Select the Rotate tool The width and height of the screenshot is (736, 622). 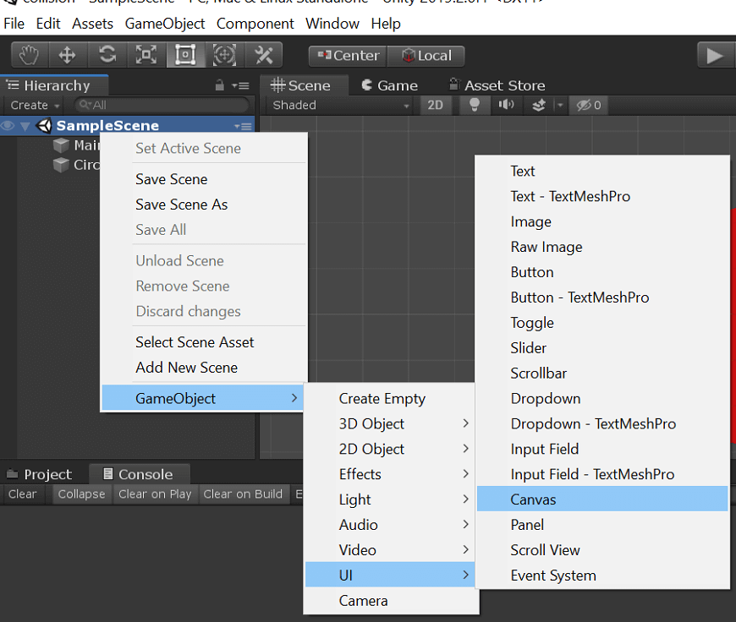click(x=107, y=54)
